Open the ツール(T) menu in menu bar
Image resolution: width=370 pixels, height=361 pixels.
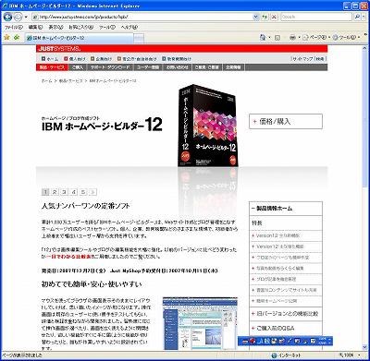(x=107, y=27)
